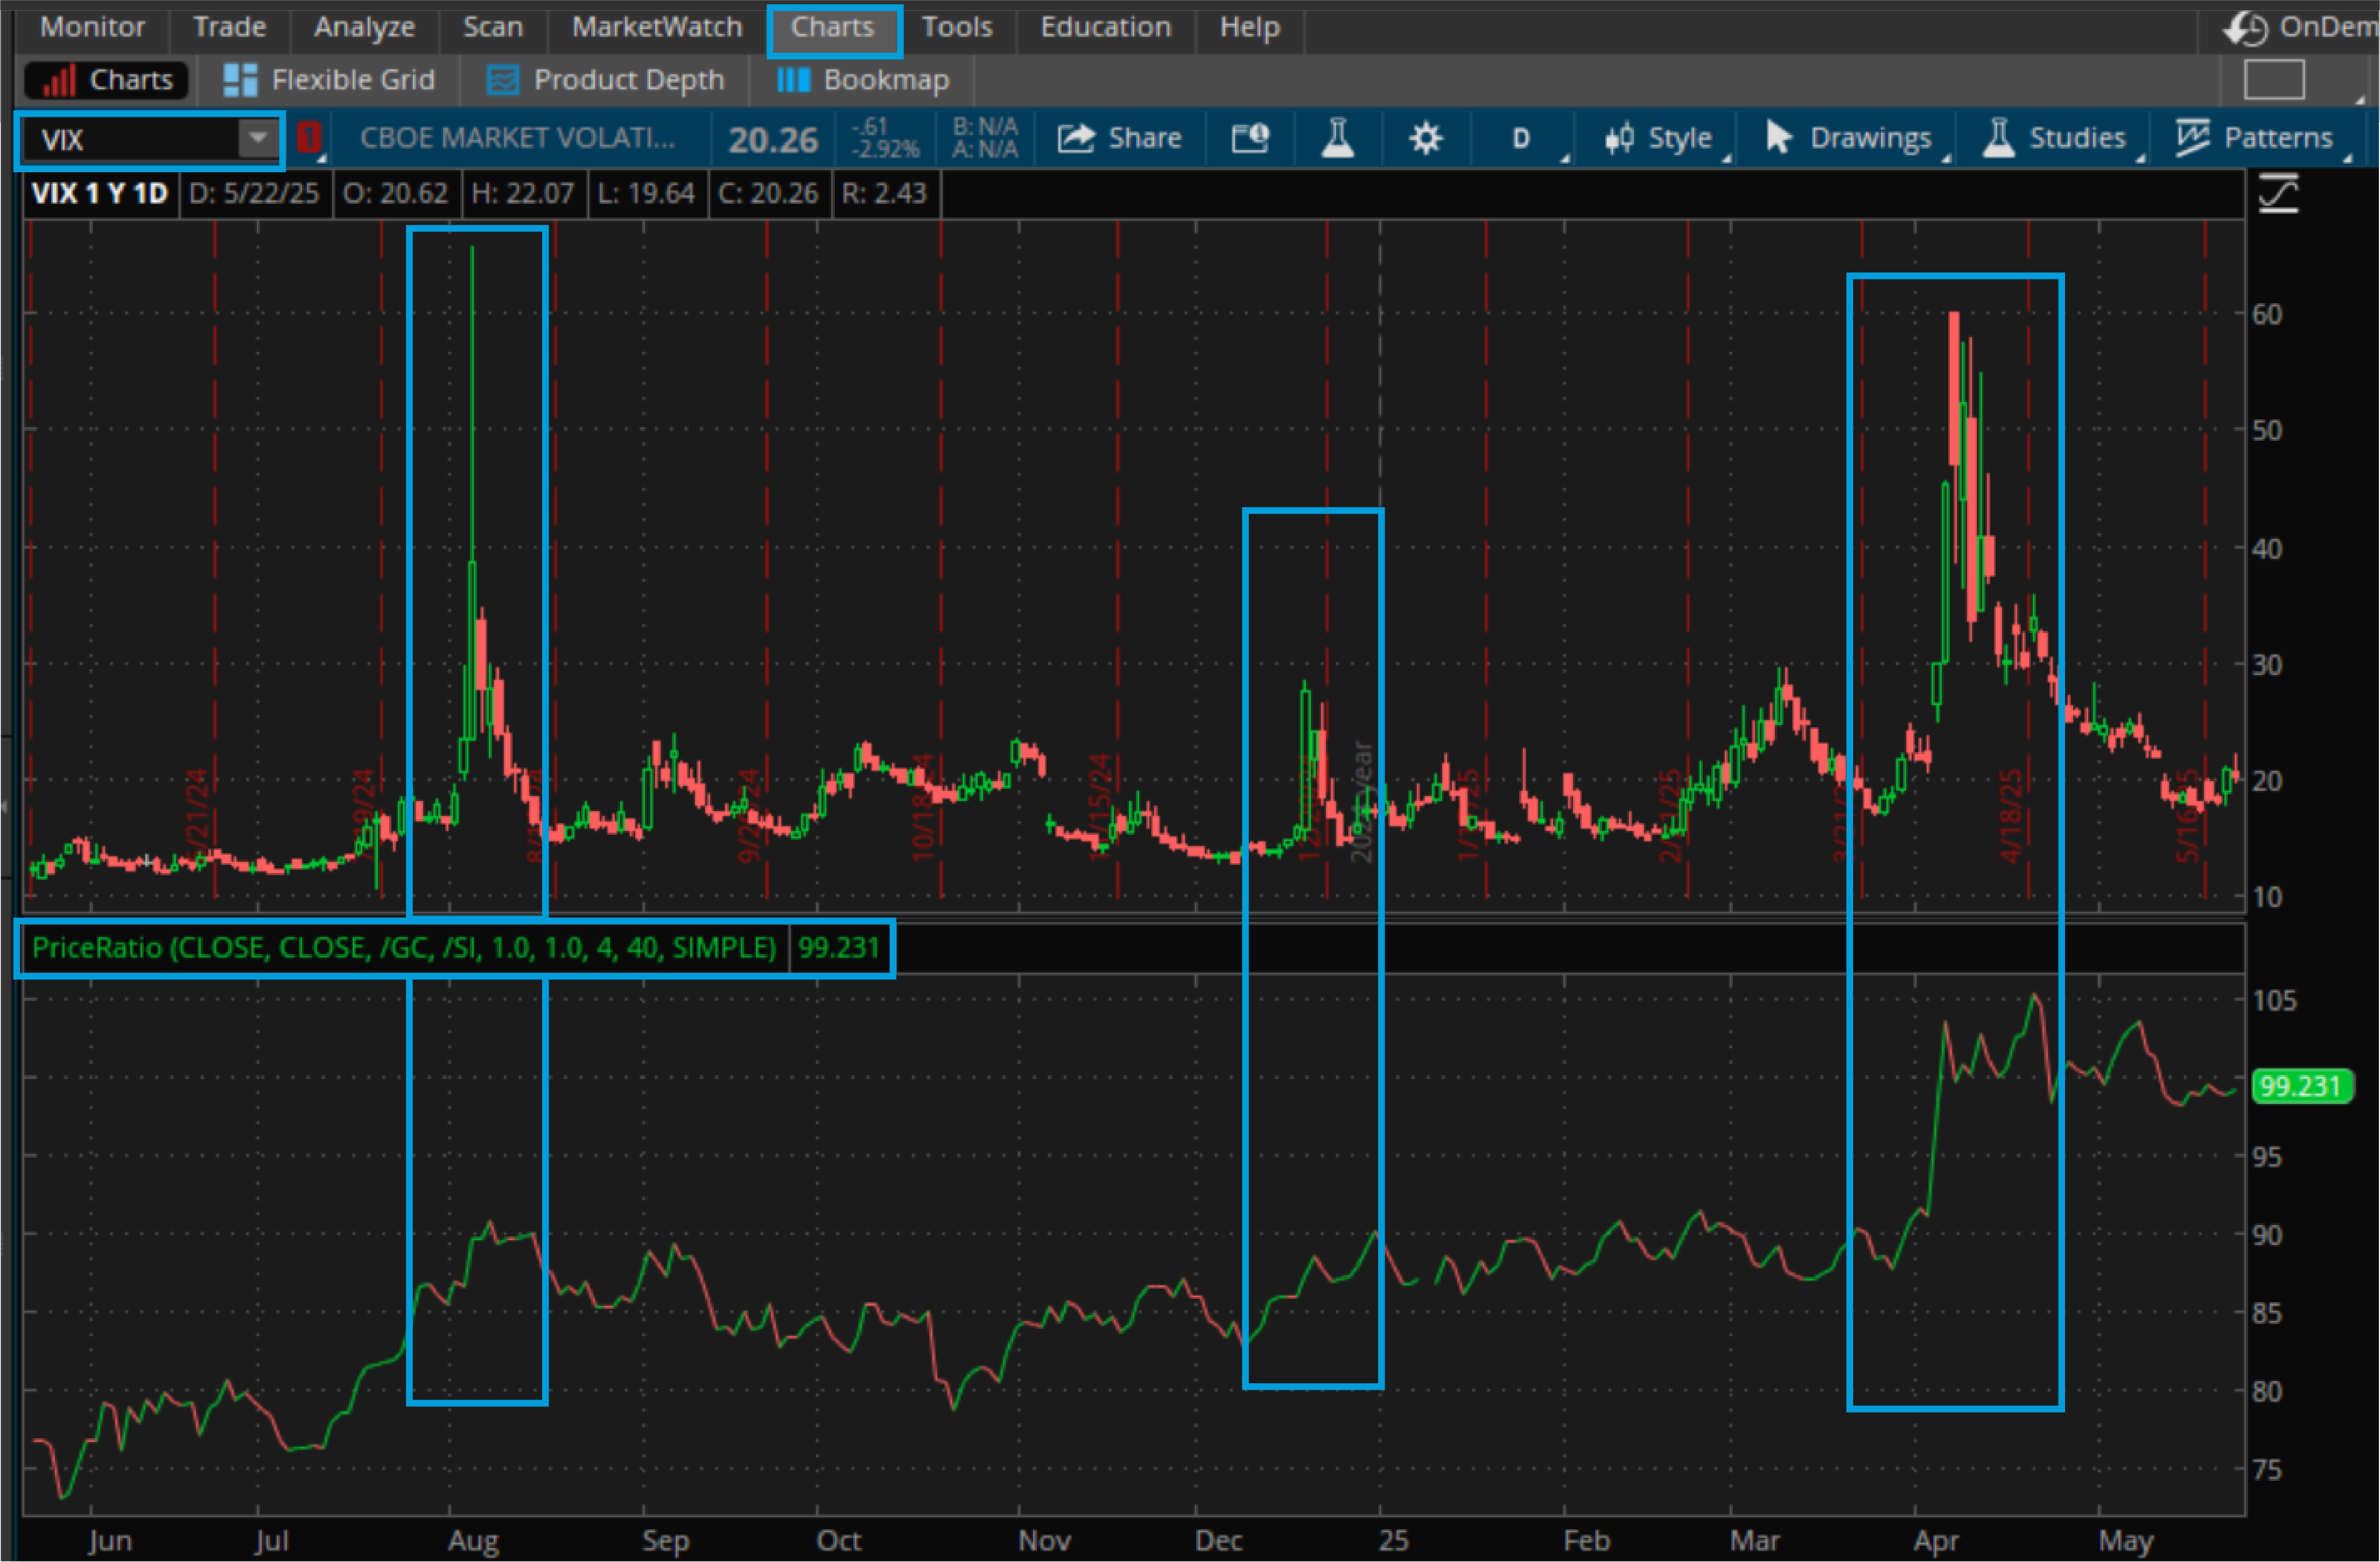The height and width of the screenshot is (1562, 2380).
Task: Open the chart grid layout selector
Action: click(2274, 80)
